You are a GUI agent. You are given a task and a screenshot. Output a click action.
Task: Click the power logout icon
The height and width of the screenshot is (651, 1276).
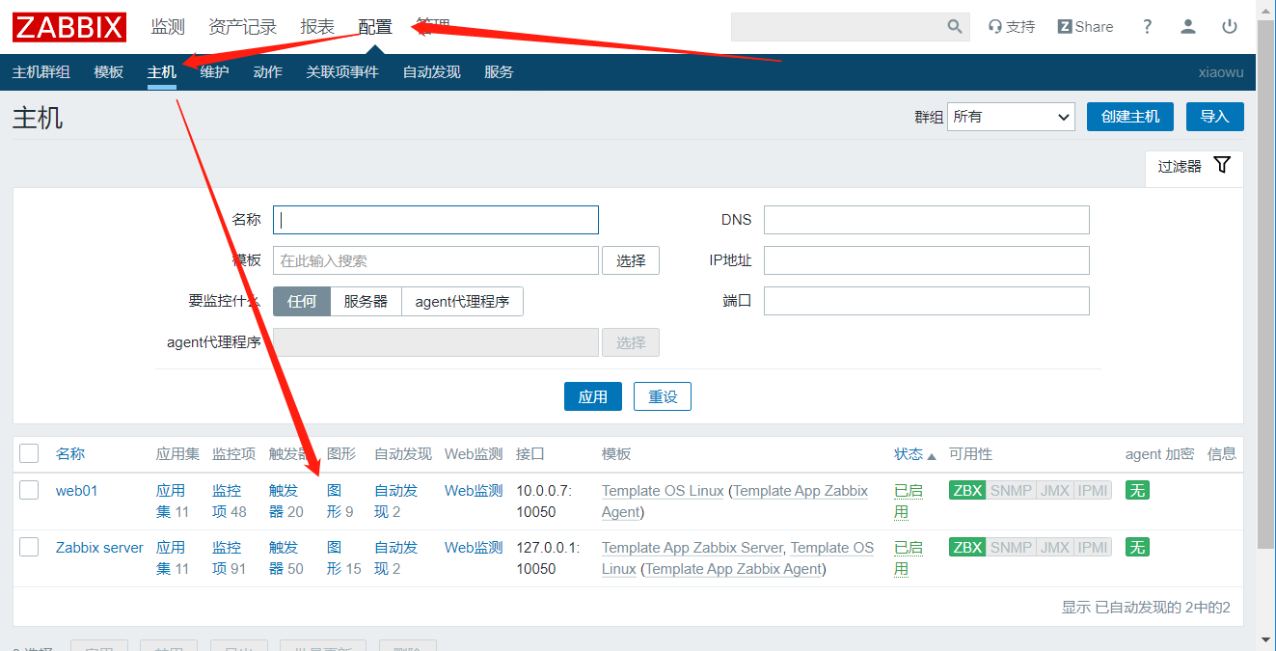pos(1229,27)
